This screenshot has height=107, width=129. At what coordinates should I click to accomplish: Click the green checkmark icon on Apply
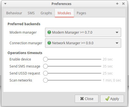click(107, 99)
